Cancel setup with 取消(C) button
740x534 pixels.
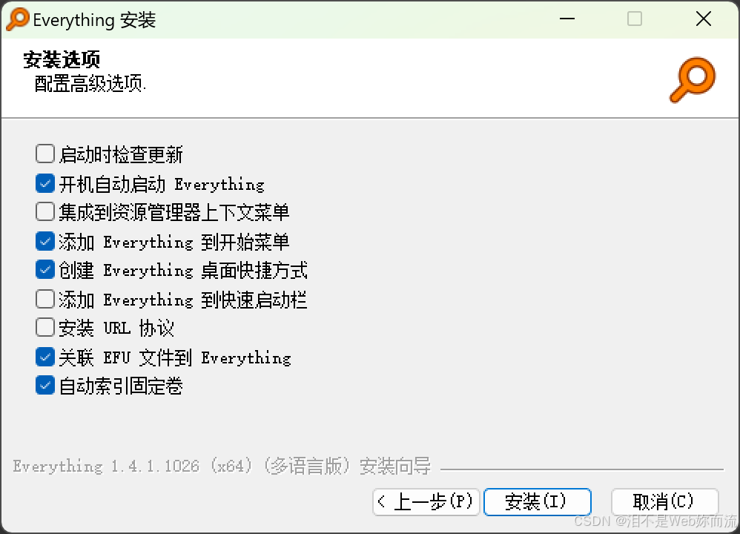point(664,501)
